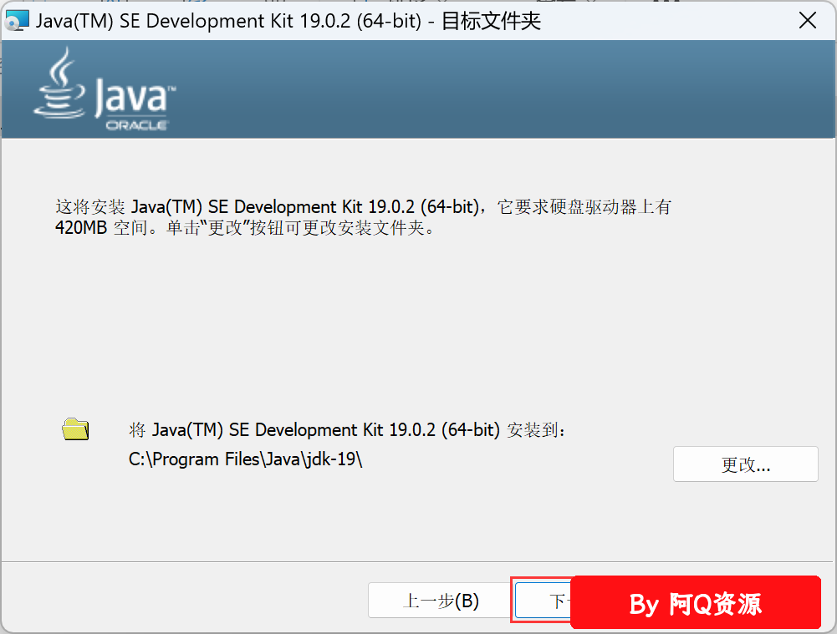
Task: Close the Java installer window
Action: point(808,21)
